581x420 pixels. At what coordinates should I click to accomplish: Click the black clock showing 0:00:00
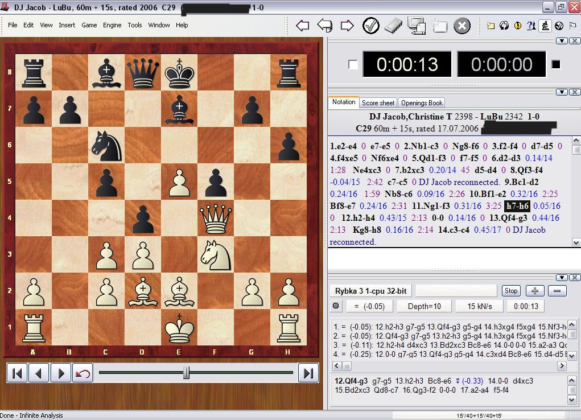pos(501,64)
